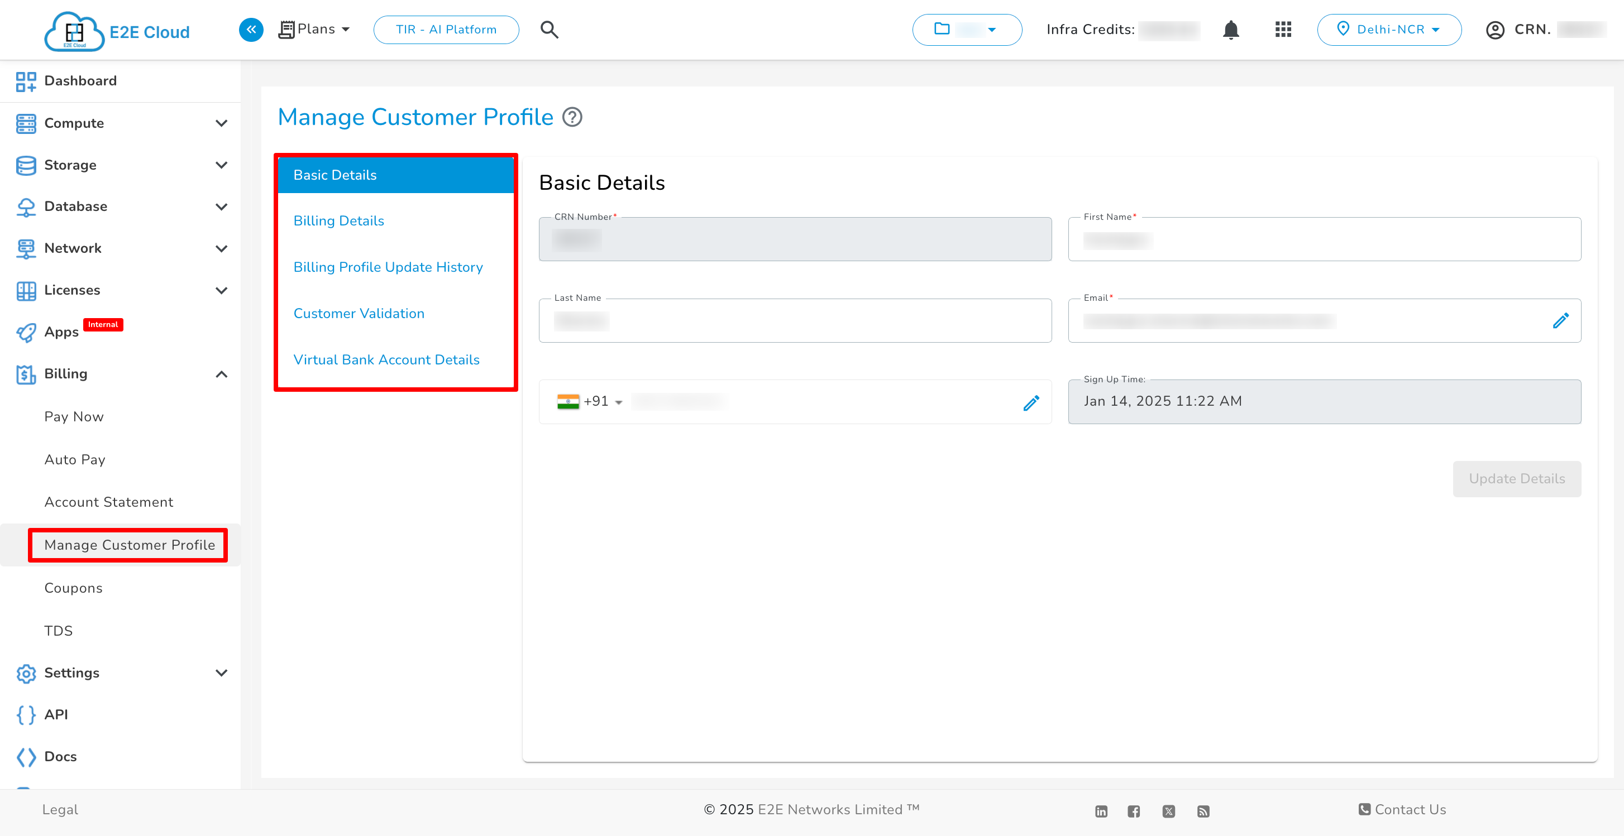Click the CRN Number field
This screenshot has height=836, width=1624.
(795, 239)
